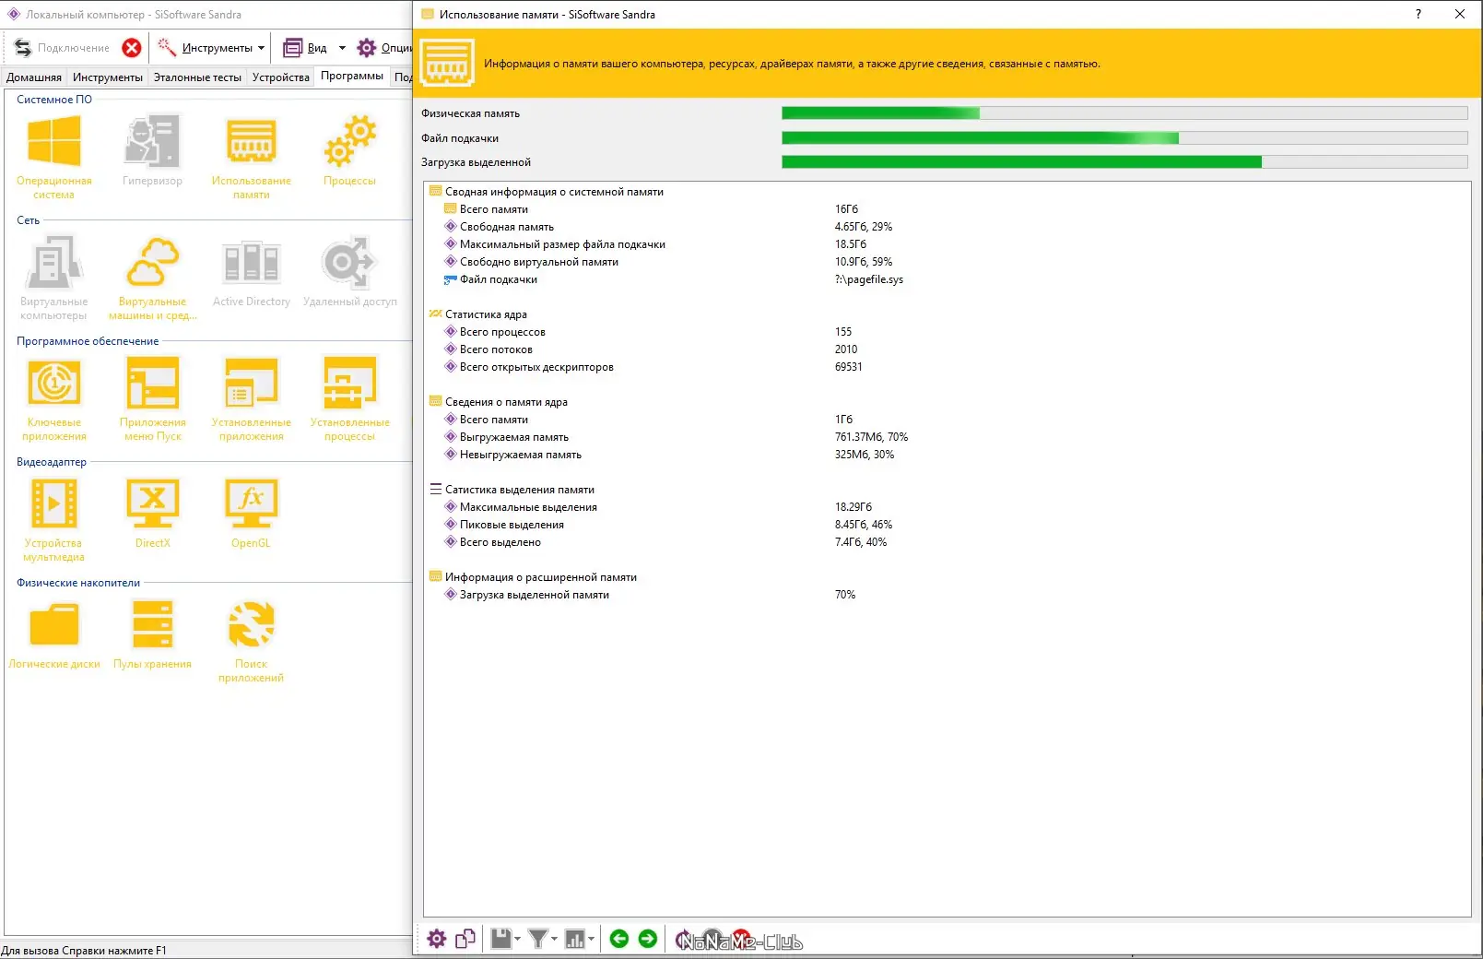The image size is (1483, 959).
Task: Launch the Использование памяти module icon
Action: click(x=251, y=156)
